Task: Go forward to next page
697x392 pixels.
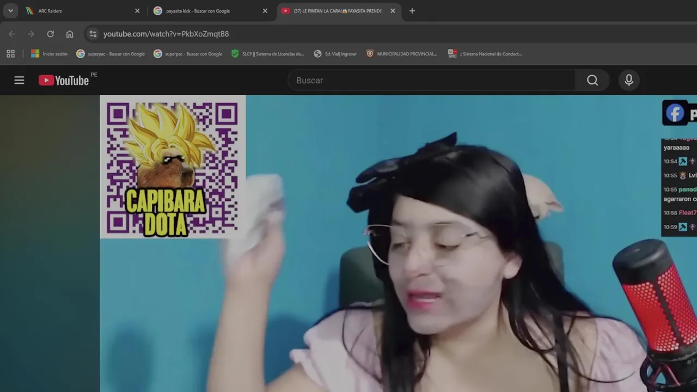Action: [x=31, y=34]
